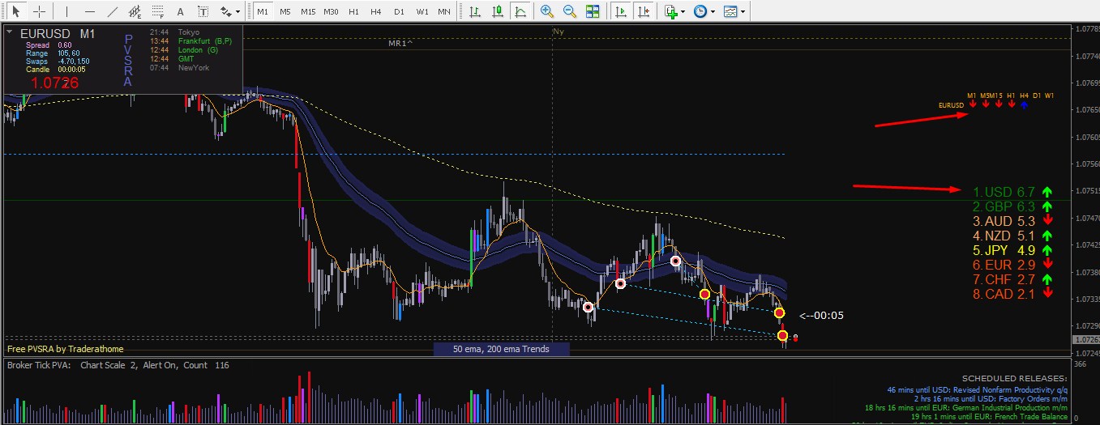Screen dimensions: 1100x425
Task: Set timeframe to D1
Action: coord(399,12)
